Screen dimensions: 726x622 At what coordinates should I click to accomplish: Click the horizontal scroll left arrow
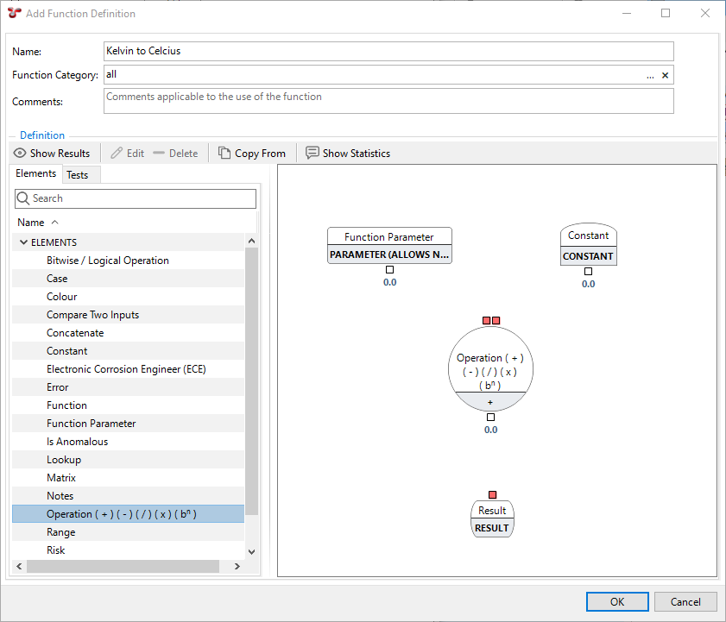click(x=19, y=566)
